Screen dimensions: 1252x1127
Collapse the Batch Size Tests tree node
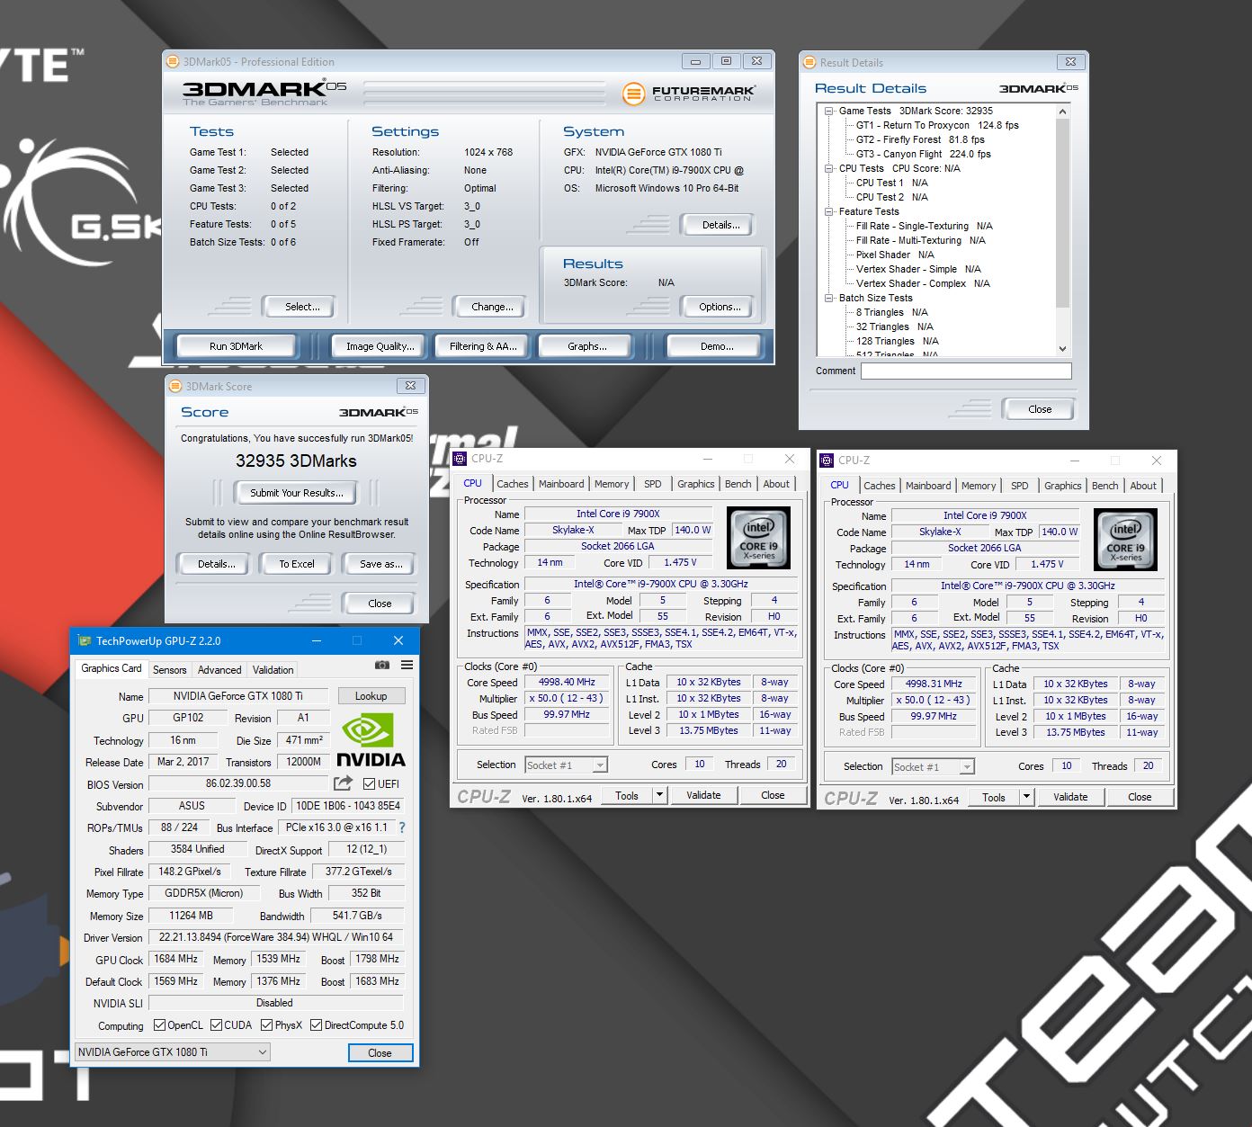[x=828, y=298]
